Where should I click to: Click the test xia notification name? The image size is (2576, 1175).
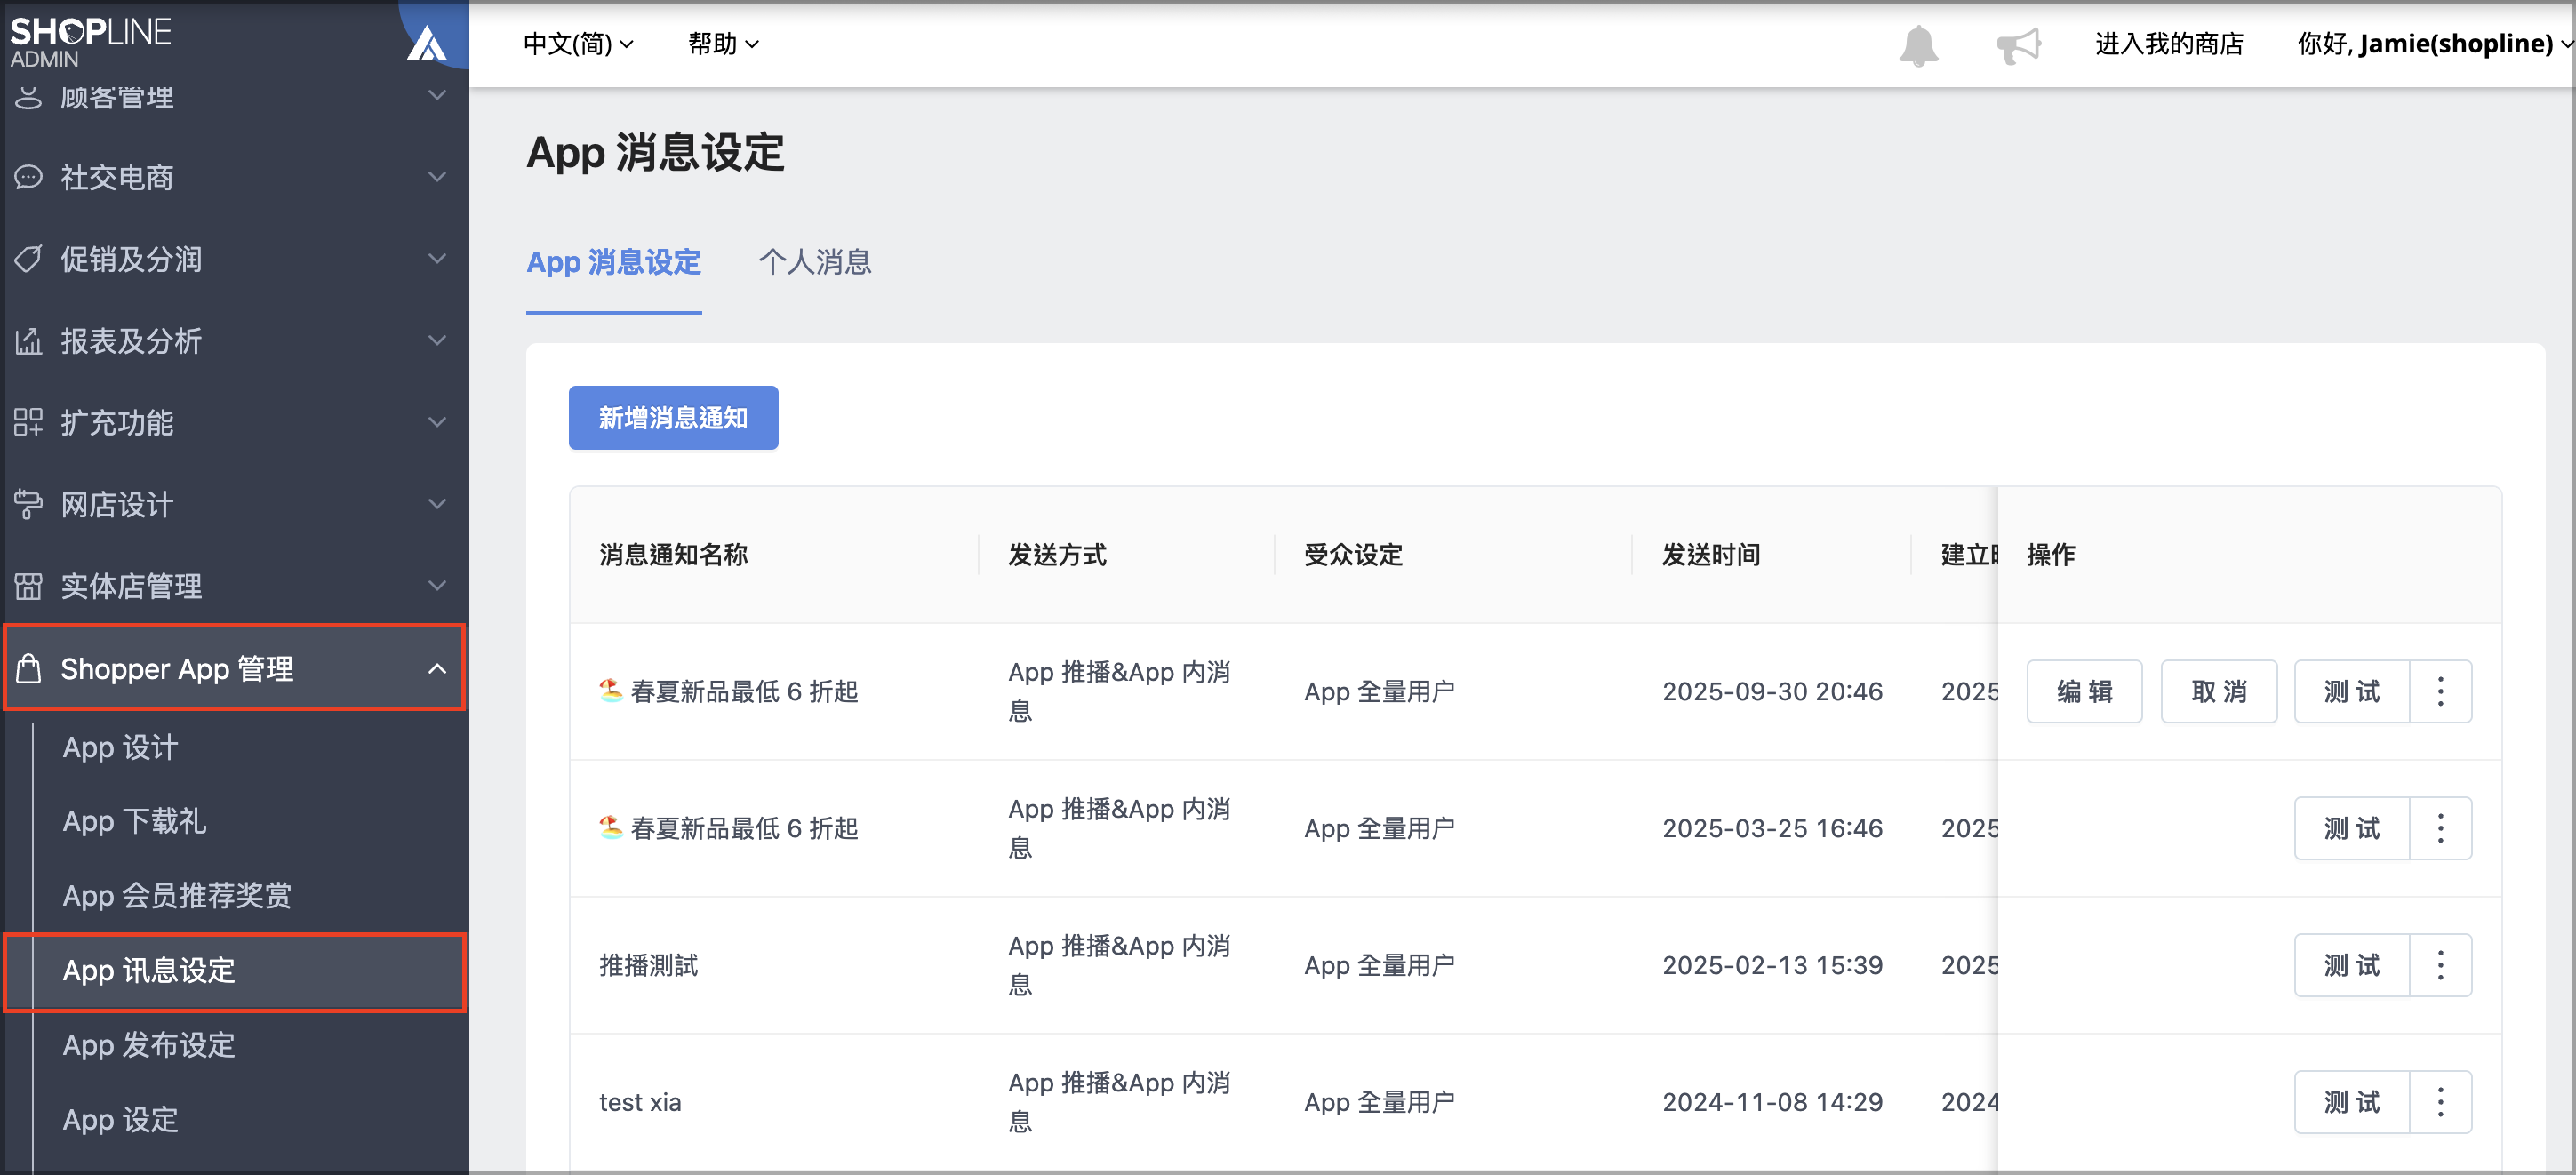tap(640, 1102)
